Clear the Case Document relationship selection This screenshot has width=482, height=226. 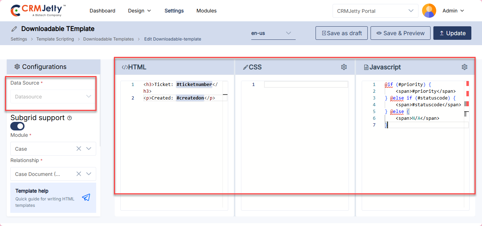[79, 174]
